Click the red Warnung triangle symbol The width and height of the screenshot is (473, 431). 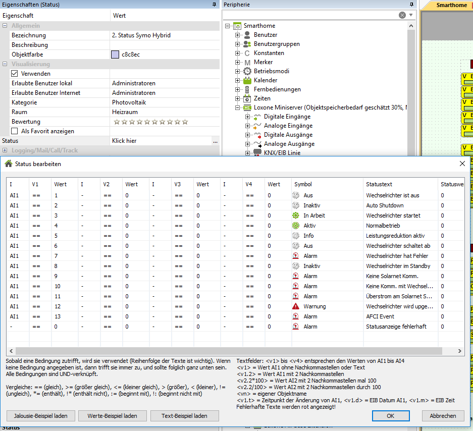coord(296,306)
